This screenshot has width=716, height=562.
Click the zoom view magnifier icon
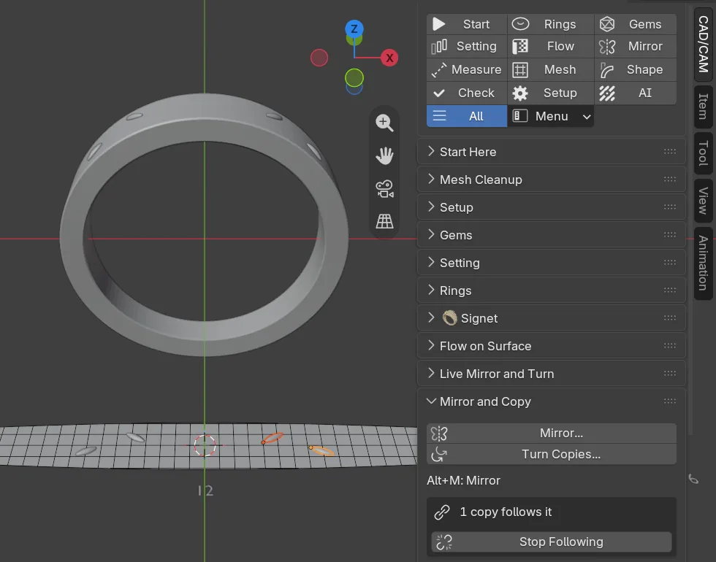384,123
